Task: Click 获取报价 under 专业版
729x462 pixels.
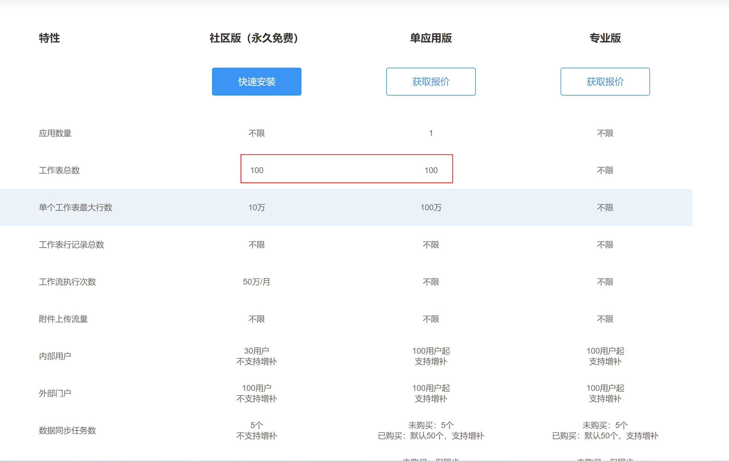Action: point(605,81)
